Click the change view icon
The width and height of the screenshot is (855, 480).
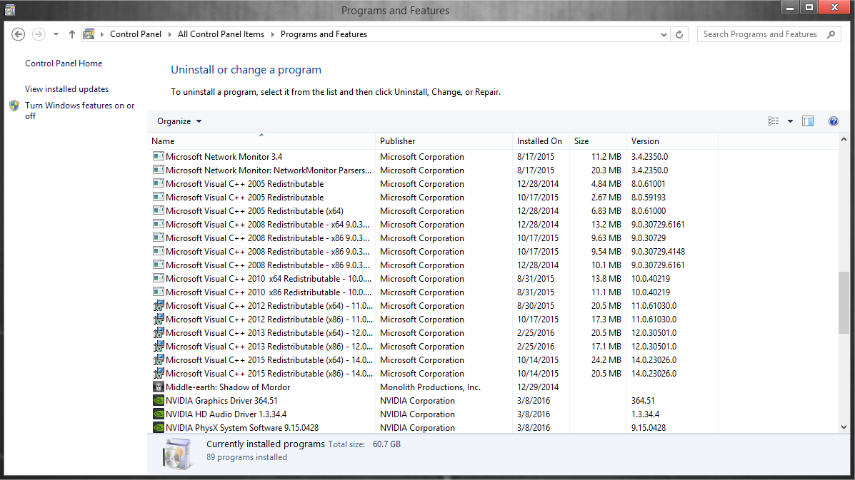click(773, 121)
